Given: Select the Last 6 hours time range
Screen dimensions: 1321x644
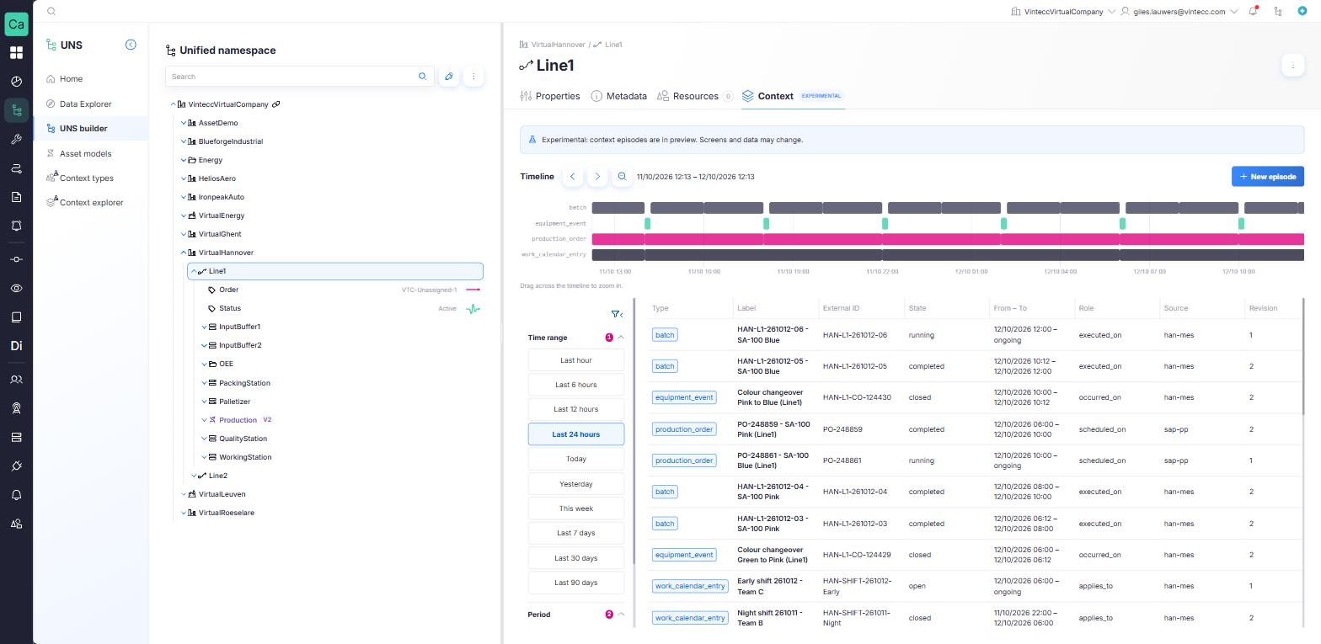Looking at the screenshot, I should 576,385.
